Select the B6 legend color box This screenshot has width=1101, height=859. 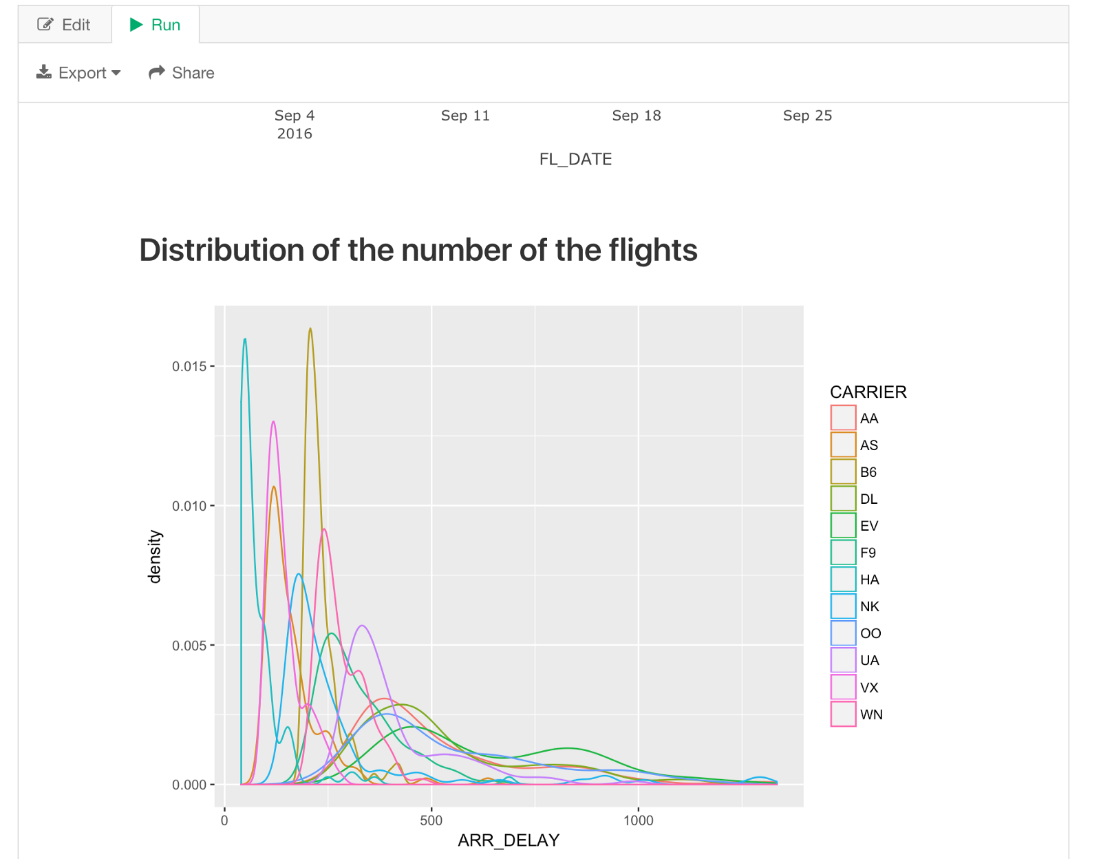(843, 471)
